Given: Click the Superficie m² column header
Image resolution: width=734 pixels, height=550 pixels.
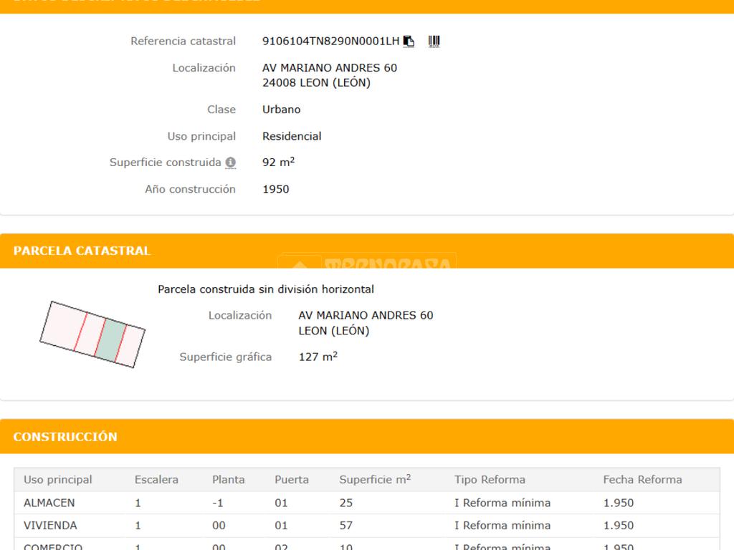Looking at the screenshot, I should (x=375, y=480).
